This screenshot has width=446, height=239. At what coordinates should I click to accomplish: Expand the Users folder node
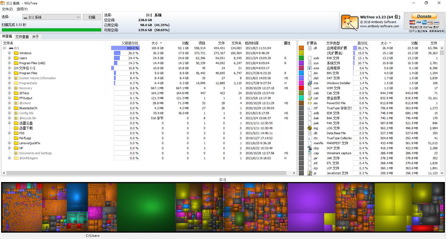pos(9,58)
